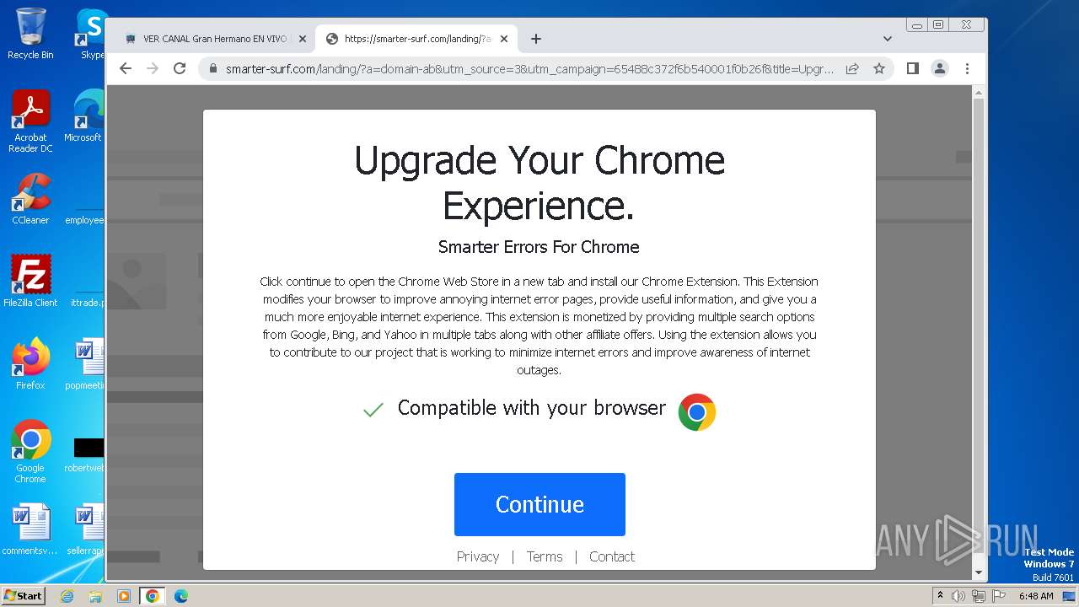Show hidden system tray icons

tap(940, 596)
